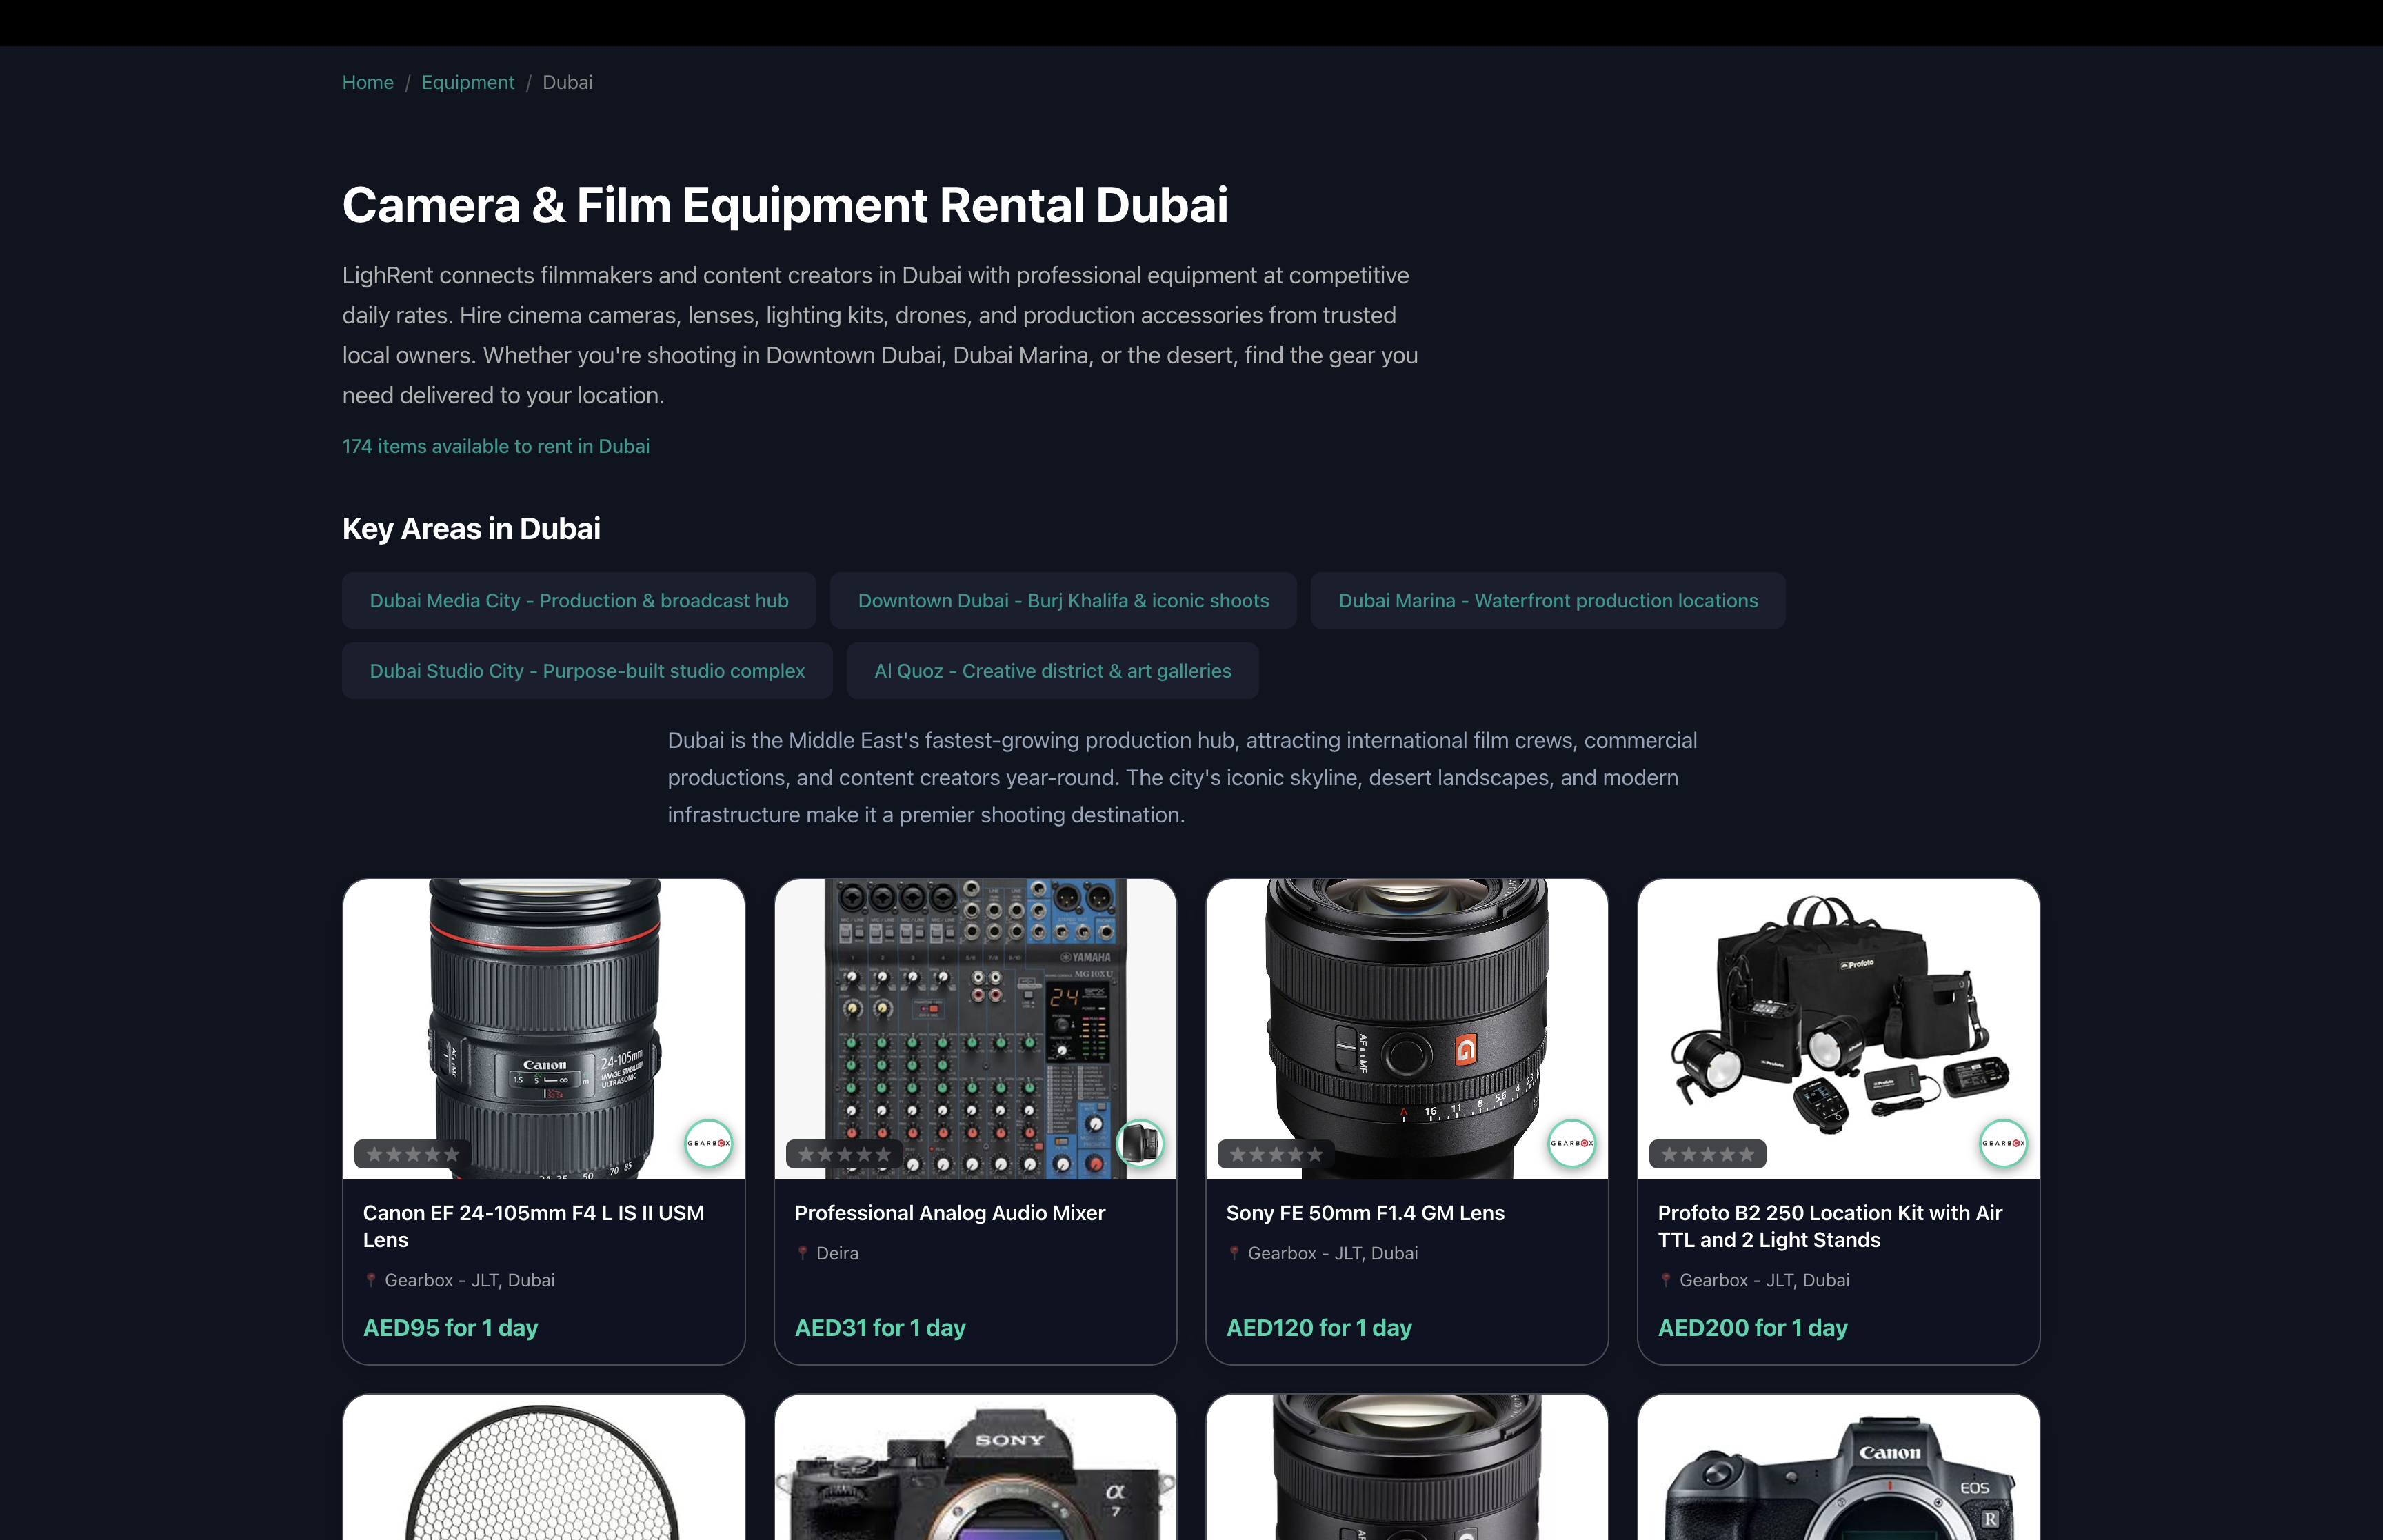Open the Sony Alpha 7 camera thumbnail
Viewport: 2383px width, 1540px height.
(975, 1467)
